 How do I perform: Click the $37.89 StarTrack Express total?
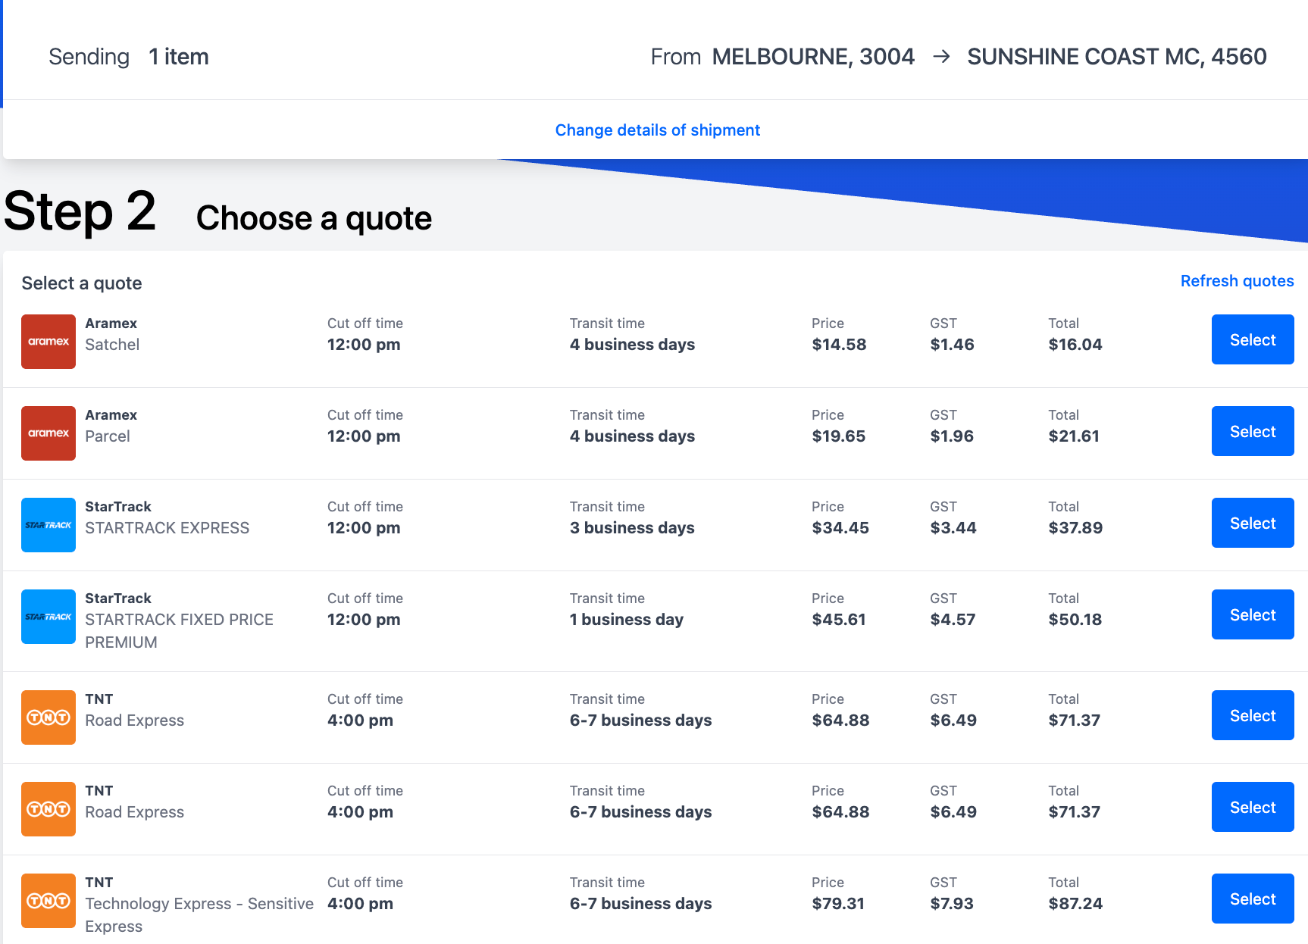1075,528
